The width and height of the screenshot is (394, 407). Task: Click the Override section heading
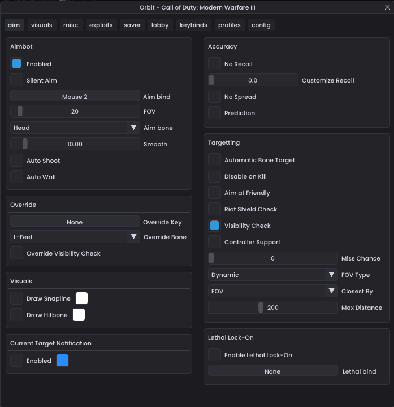coord(23,205)
